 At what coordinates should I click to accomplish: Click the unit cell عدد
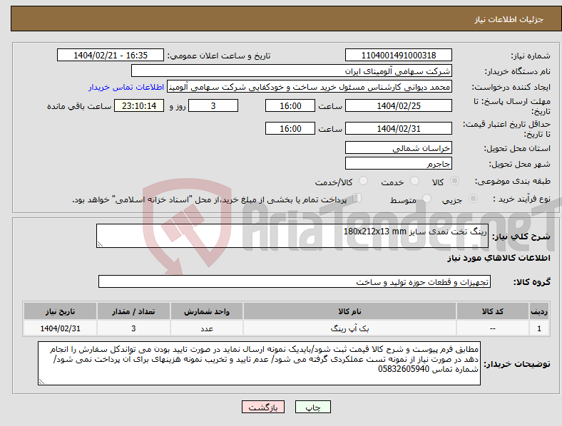pyautogui.click(x=207, y=328)
